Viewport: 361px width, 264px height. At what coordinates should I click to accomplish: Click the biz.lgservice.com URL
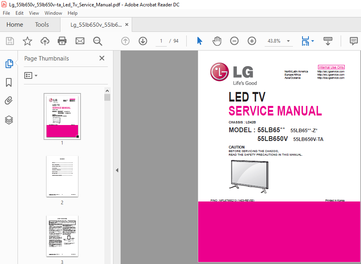[331, 78]
